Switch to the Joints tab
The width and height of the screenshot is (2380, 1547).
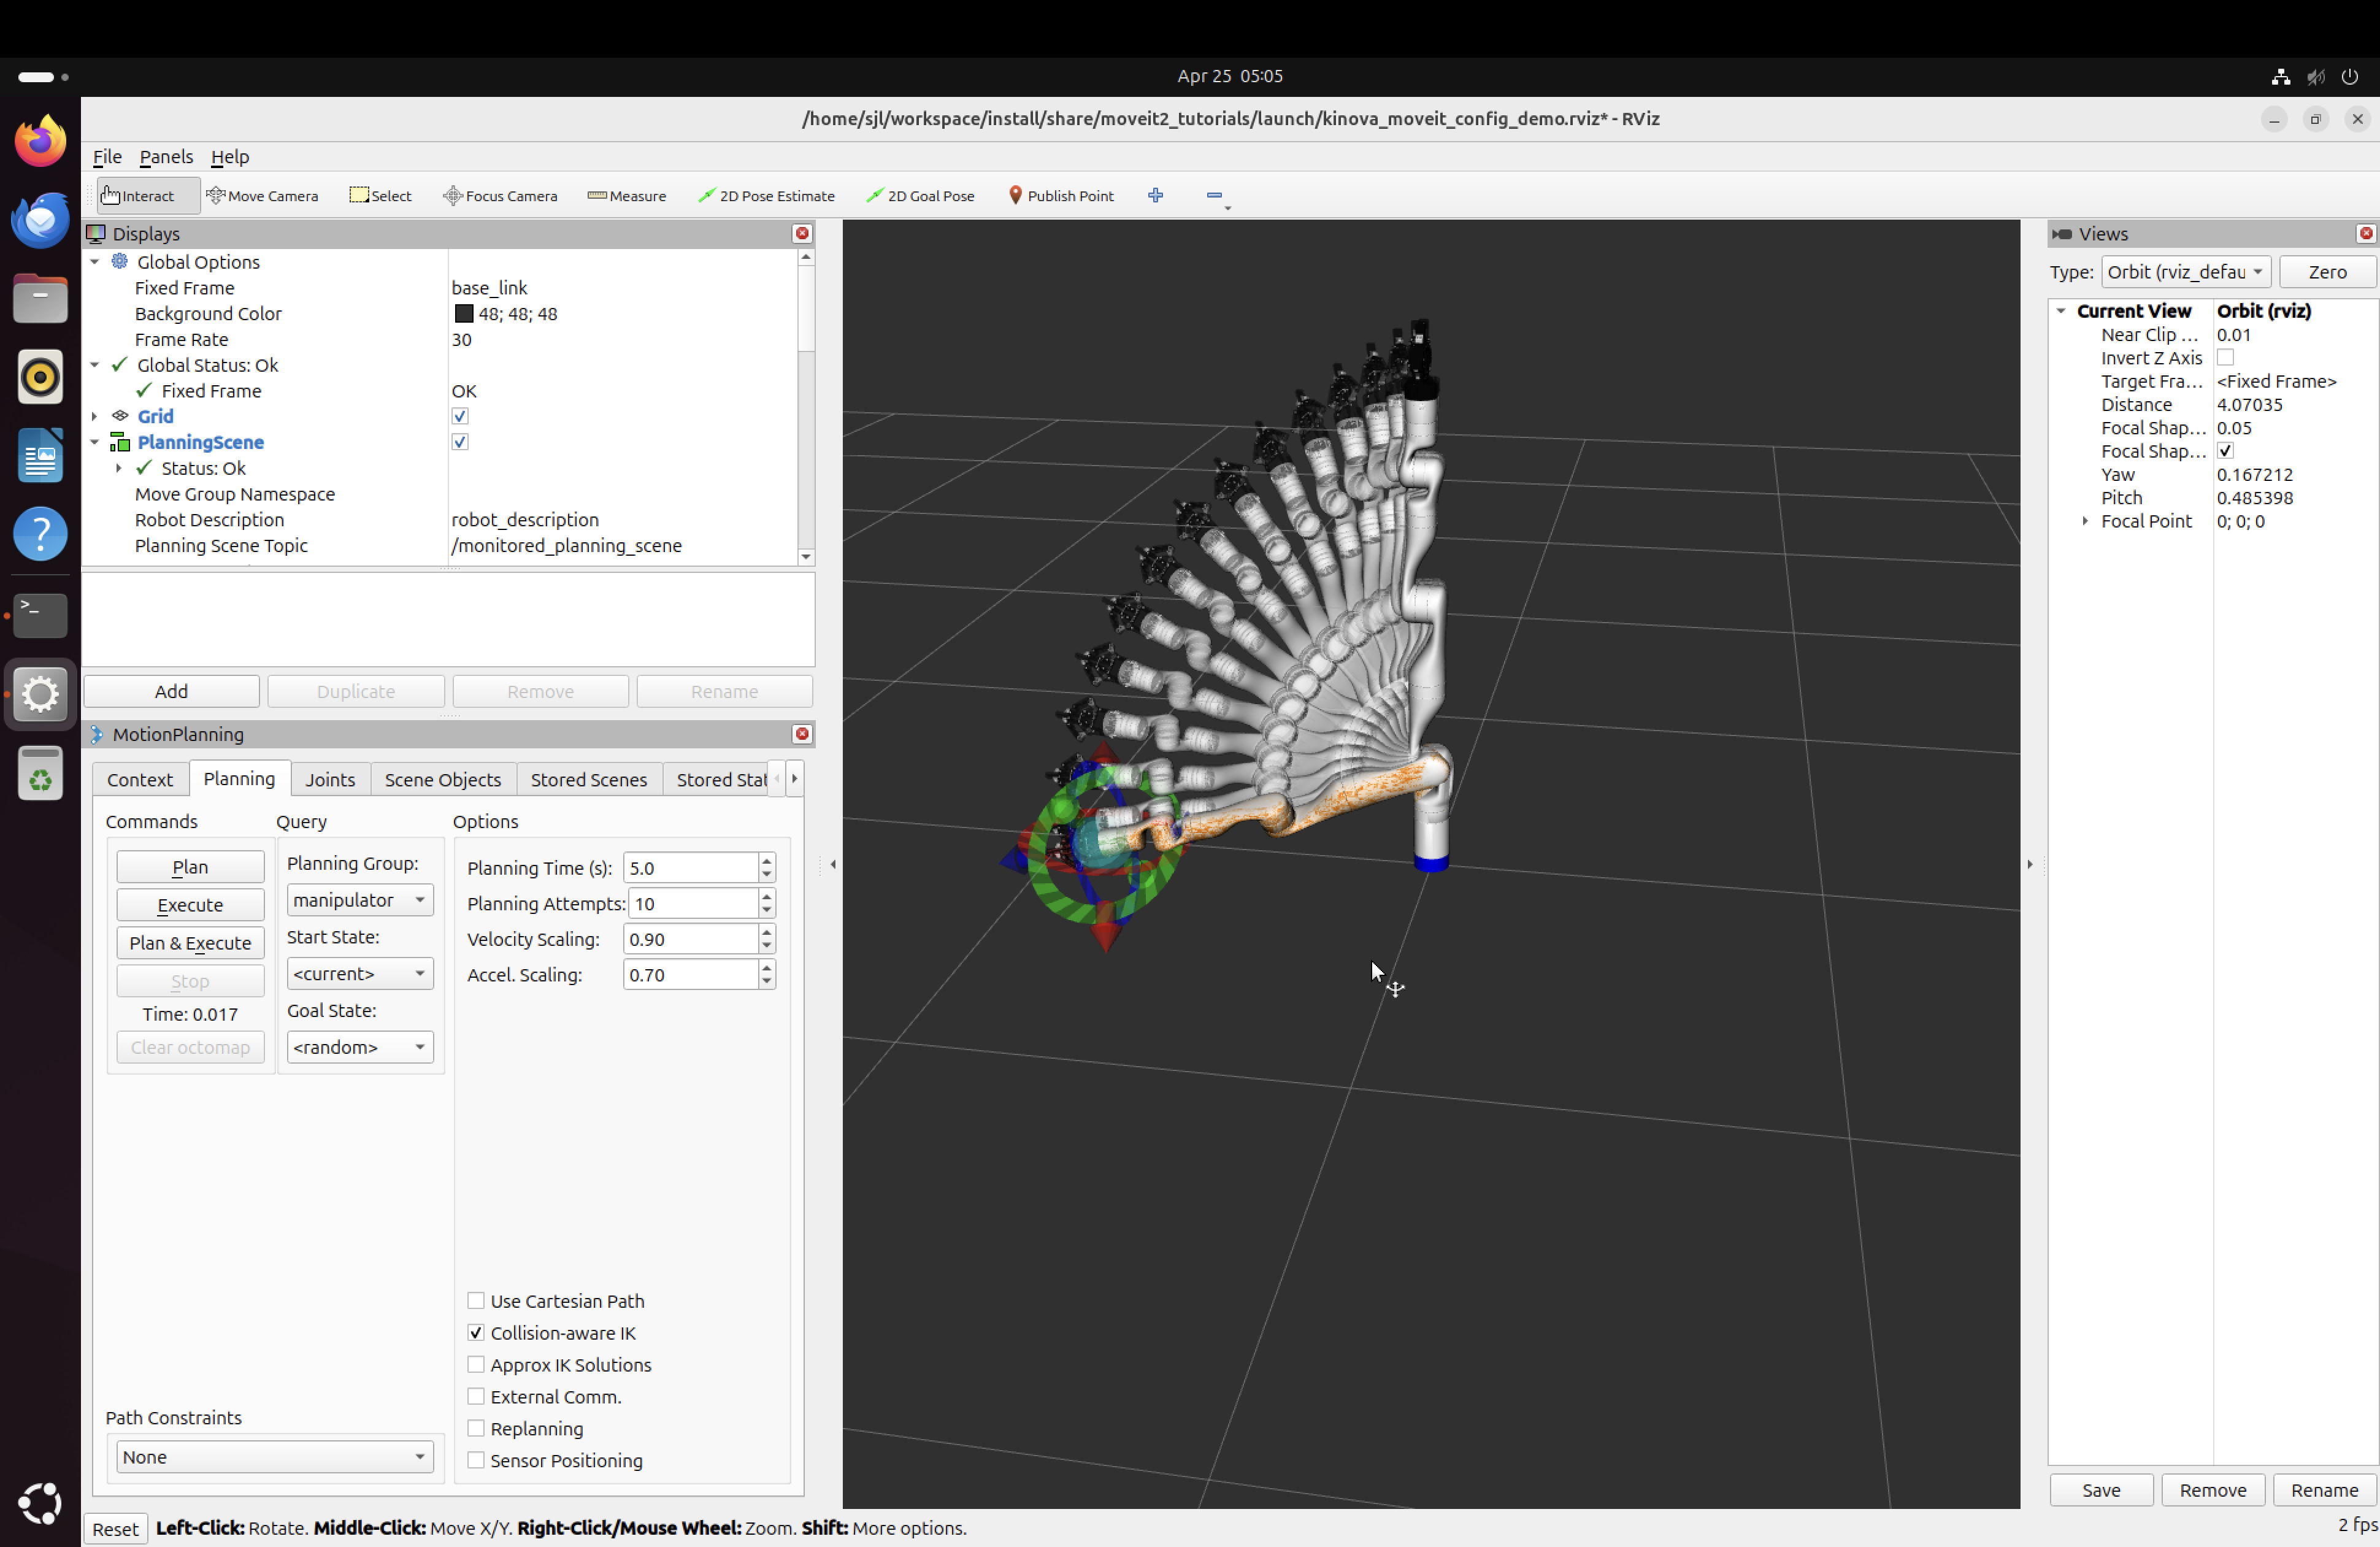click(x=329, y=779)
